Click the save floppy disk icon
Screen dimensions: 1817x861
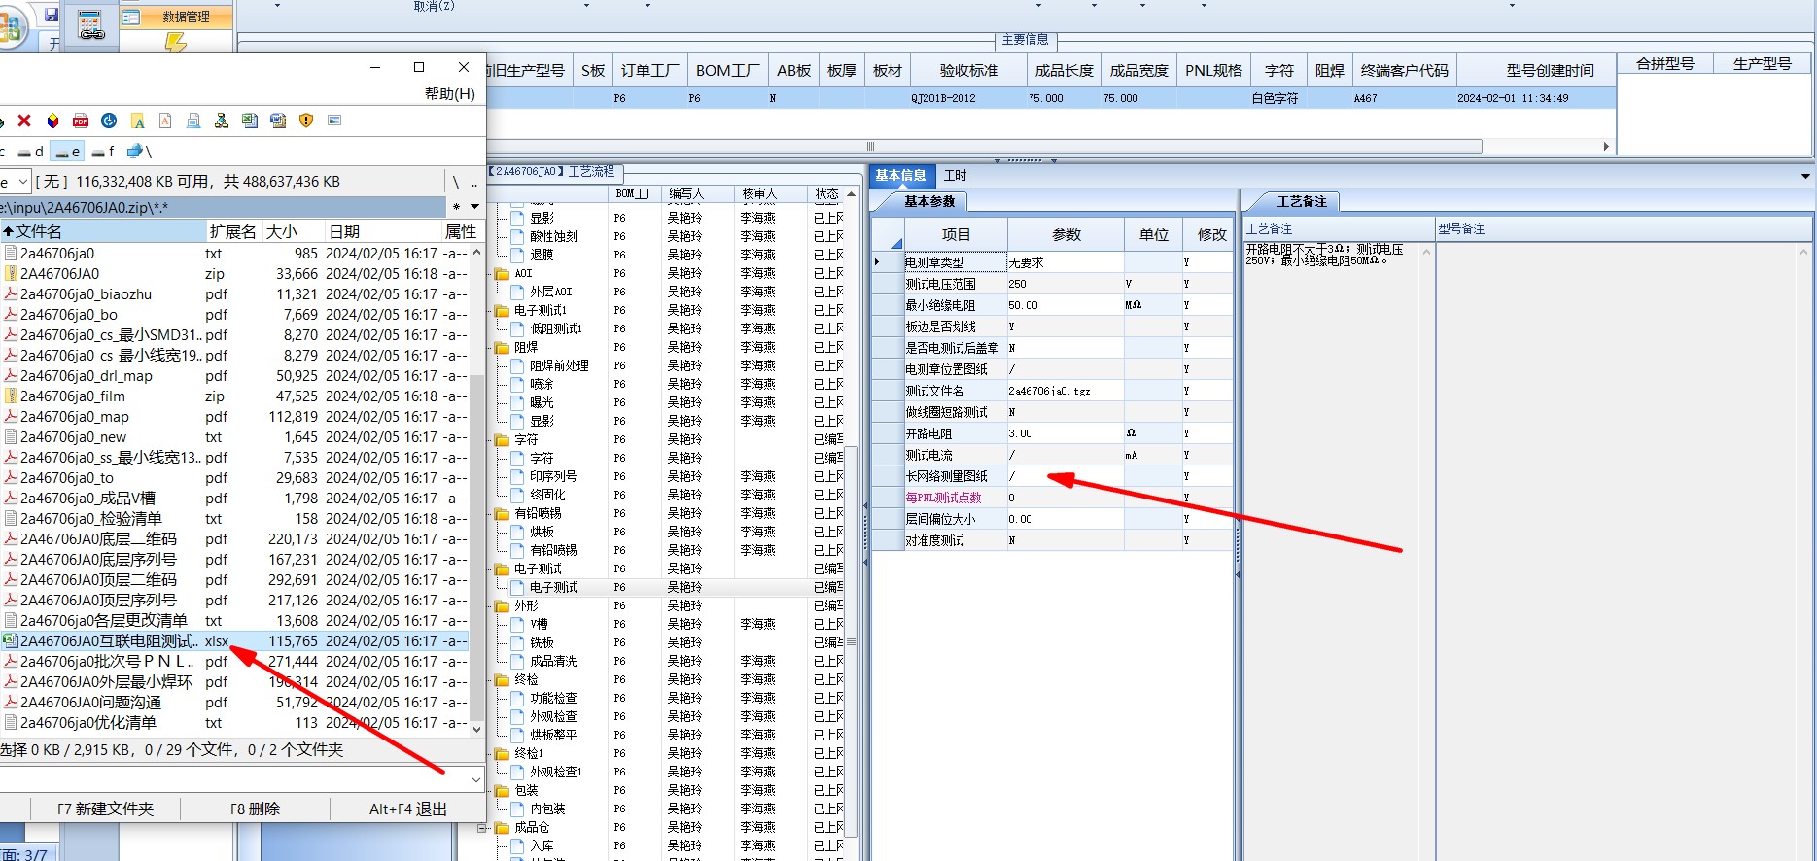coord(52,16)
